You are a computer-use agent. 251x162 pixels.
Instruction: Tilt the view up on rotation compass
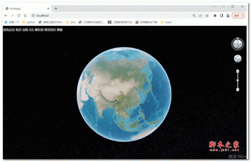click(x=238, y=41)
